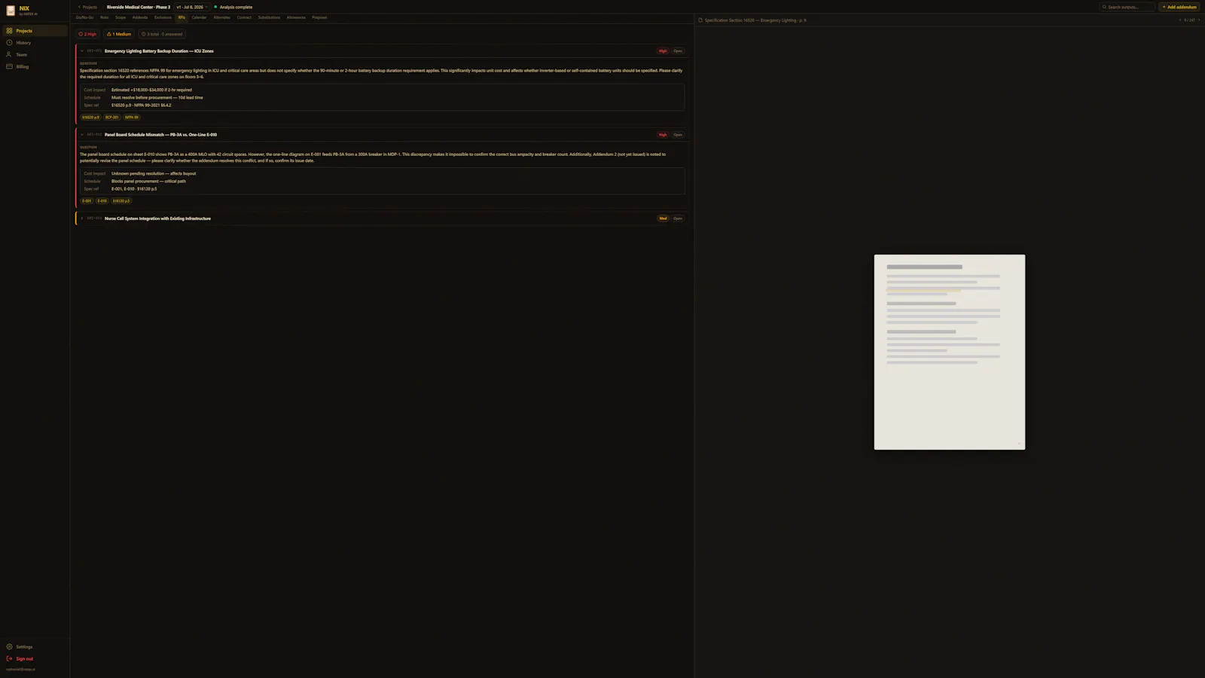This screenshot has width=1205, height=678.
Task: Click Unknown pending resolution cost impact text
Action: point(154,173)
